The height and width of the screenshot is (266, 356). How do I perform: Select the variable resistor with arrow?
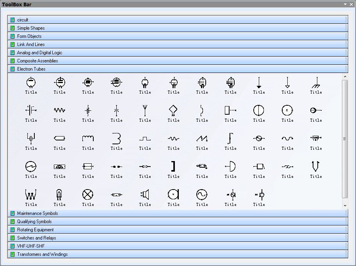[x=88, y=110]
